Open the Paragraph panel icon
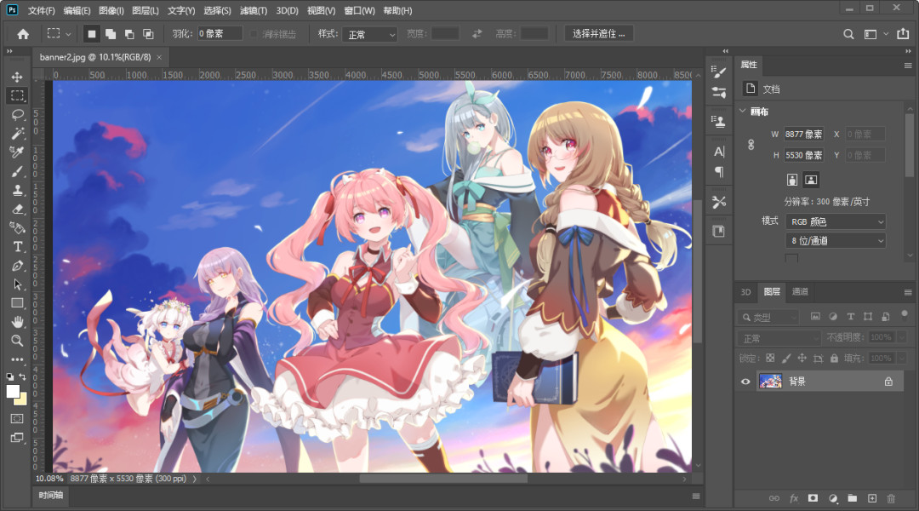The width and height of the screenshot is (919, 511). click(719, 172)
